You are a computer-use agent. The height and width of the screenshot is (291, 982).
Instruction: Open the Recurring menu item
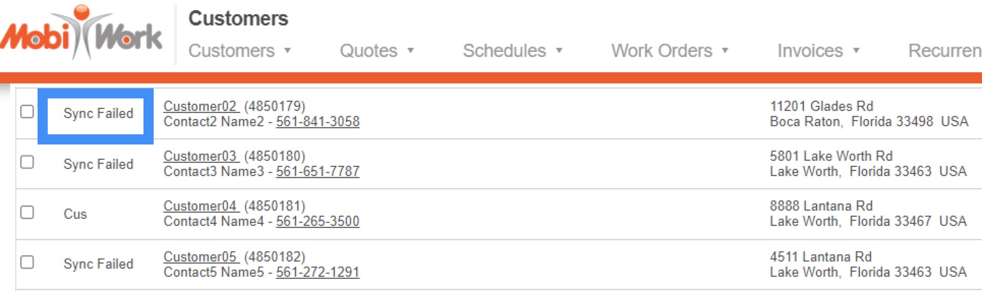pos(944,51)
